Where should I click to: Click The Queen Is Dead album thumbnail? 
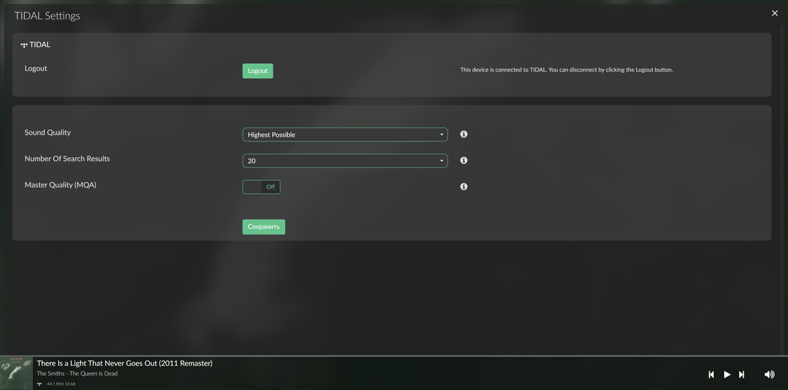[16, 373]
